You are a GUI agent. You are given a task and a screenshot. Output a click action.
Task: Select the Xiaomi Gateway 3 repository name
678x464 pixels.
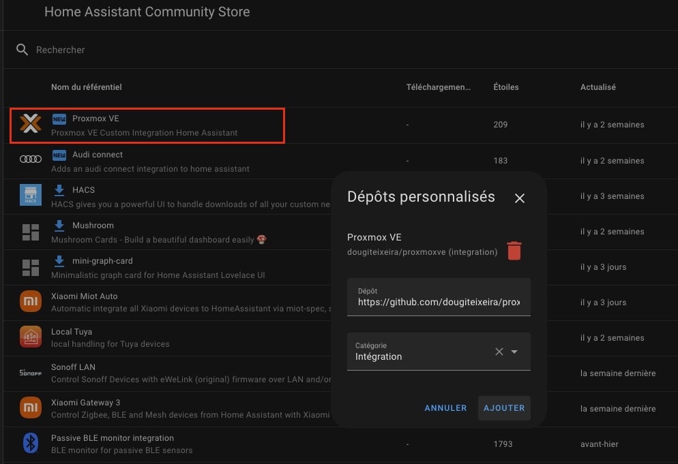(86, 402)
